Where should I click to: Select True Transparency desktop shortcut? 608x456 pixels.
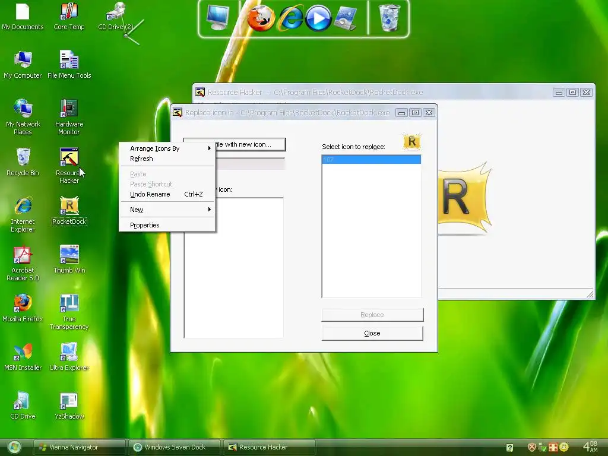[x=69, y=312]
